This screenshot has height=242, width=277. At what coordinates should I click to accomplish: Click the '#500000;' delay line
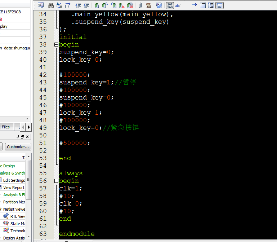coord(75,143)
